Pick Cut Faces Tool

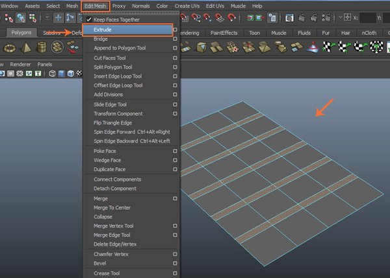click(110, 58)
